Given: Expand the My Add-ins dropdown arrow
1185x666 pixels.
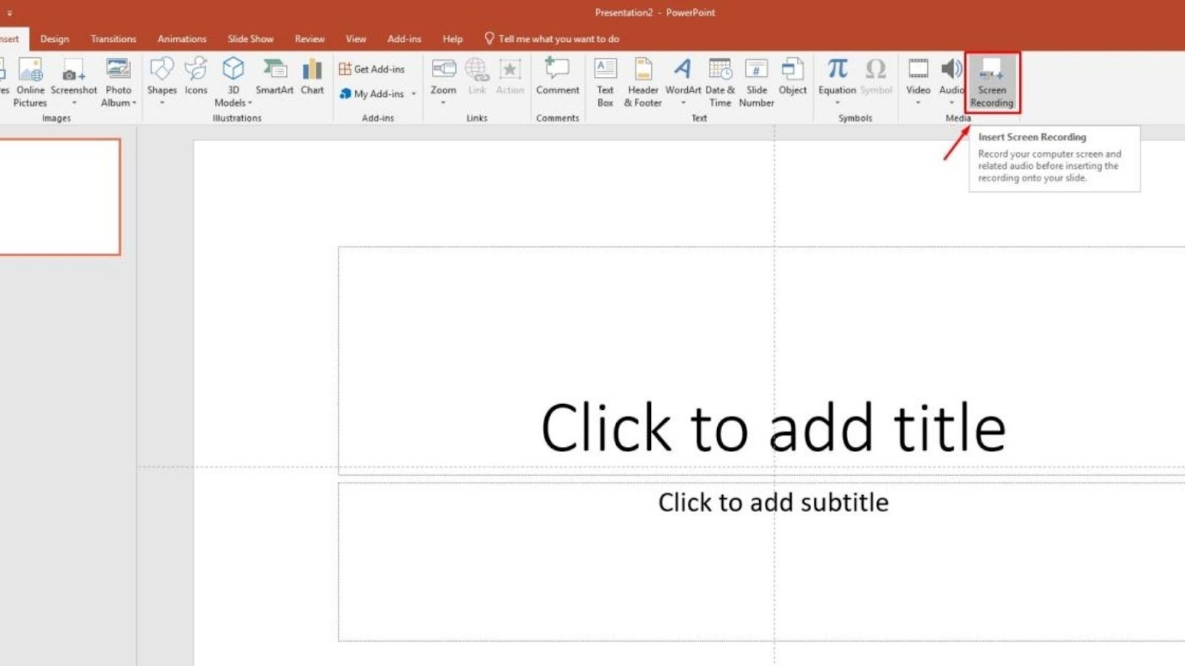Looking at the screenshot, I should [x=413, y=94].
